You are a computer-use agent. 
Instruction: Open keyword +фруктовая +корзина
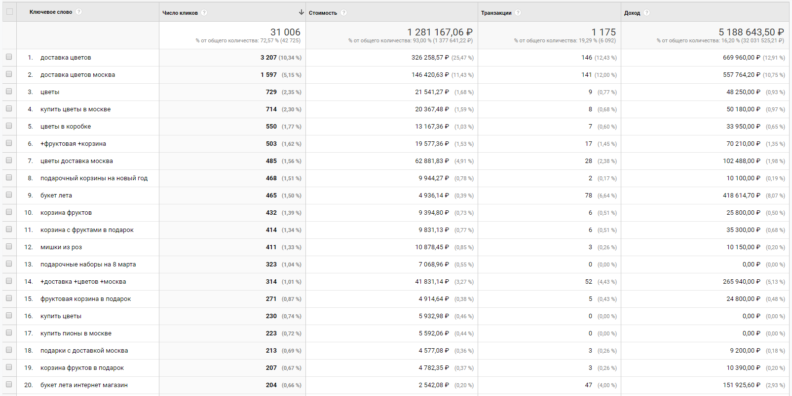click(x=73, y=144)
